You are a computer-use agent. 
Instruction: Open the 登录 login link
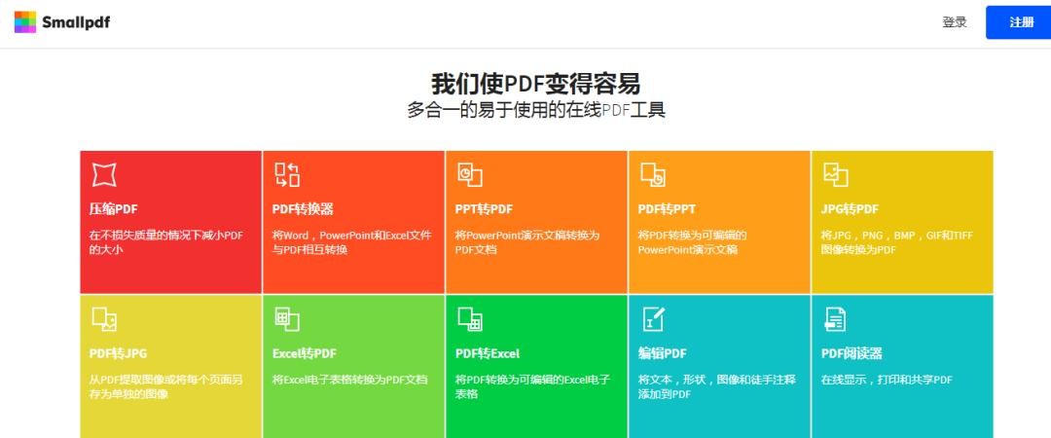954,22
